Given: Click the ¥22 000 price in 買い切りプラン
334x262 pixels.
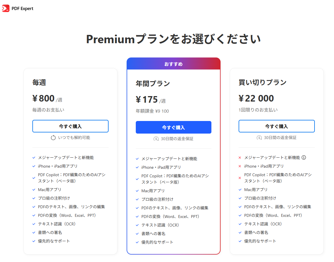Looking at the screenshot, I should click(256, 98).
